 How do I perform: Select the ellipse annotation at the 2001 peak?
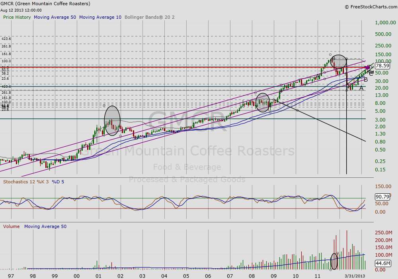tap(112, 119)
